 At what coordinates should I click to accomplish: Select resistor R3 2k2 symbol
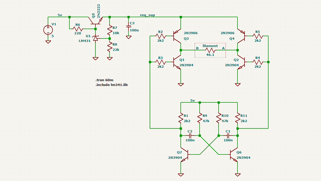coord(161,62)
